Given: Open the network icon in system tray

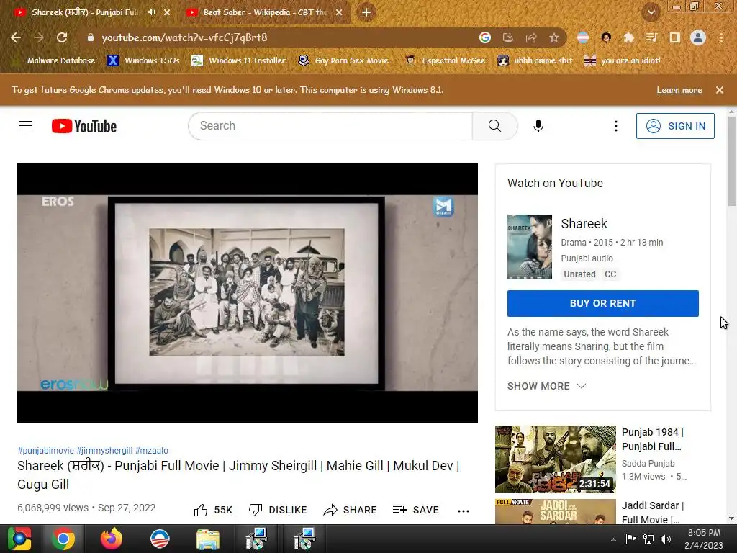Looking at the screenshot, I should [648, 539].
